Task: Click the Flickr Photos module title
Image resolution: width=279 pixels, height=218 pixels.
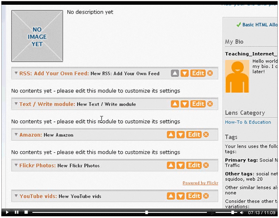Action: [38, 165]
